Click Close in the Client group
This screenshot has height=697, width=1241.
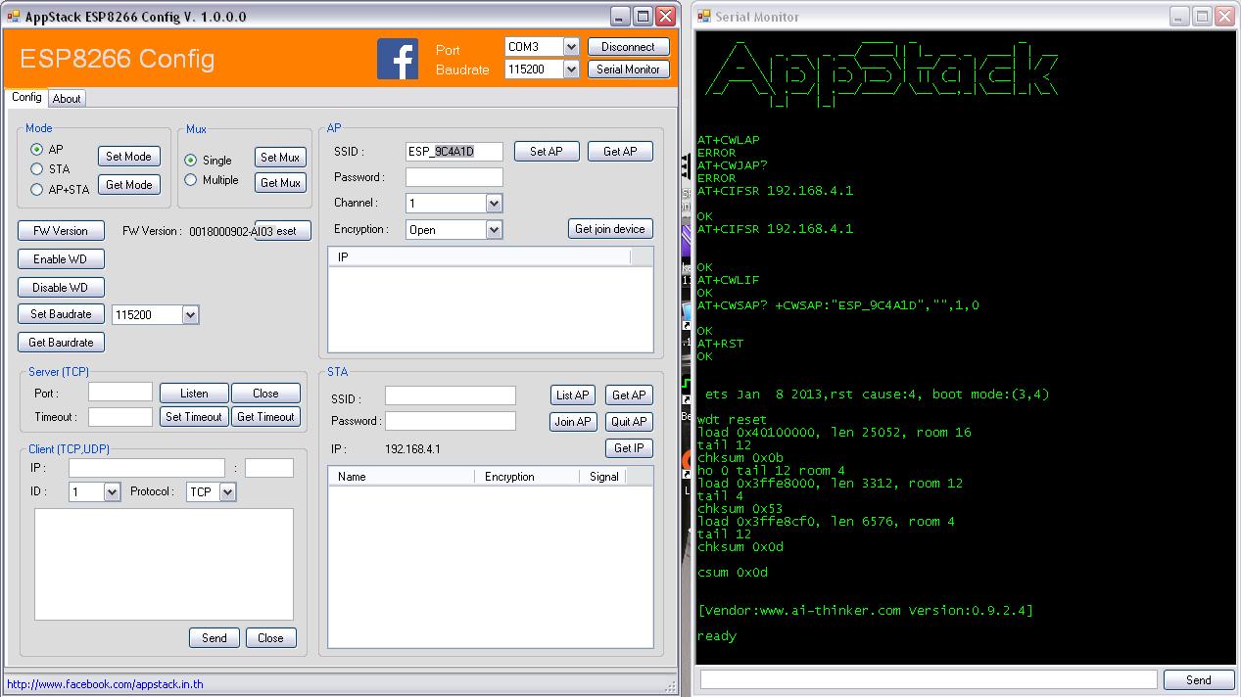(270, 638)
